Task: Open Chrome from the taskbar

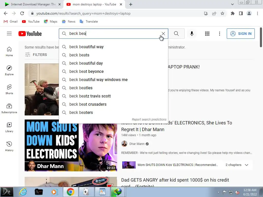Action: [x=70, y=192]
